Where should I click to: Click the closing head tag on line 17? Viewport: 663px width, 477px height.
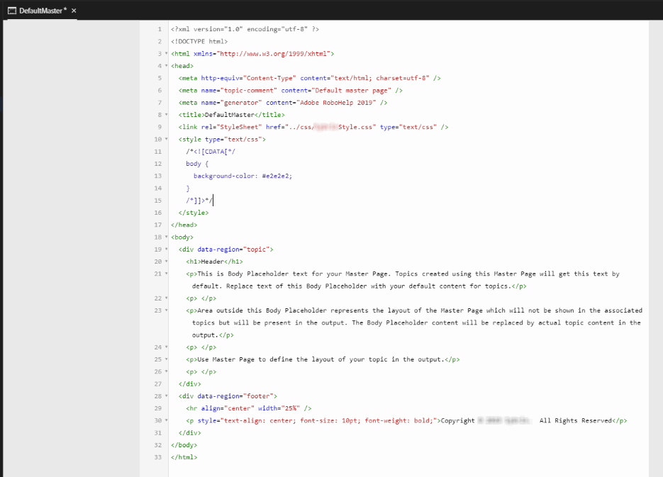184,225
